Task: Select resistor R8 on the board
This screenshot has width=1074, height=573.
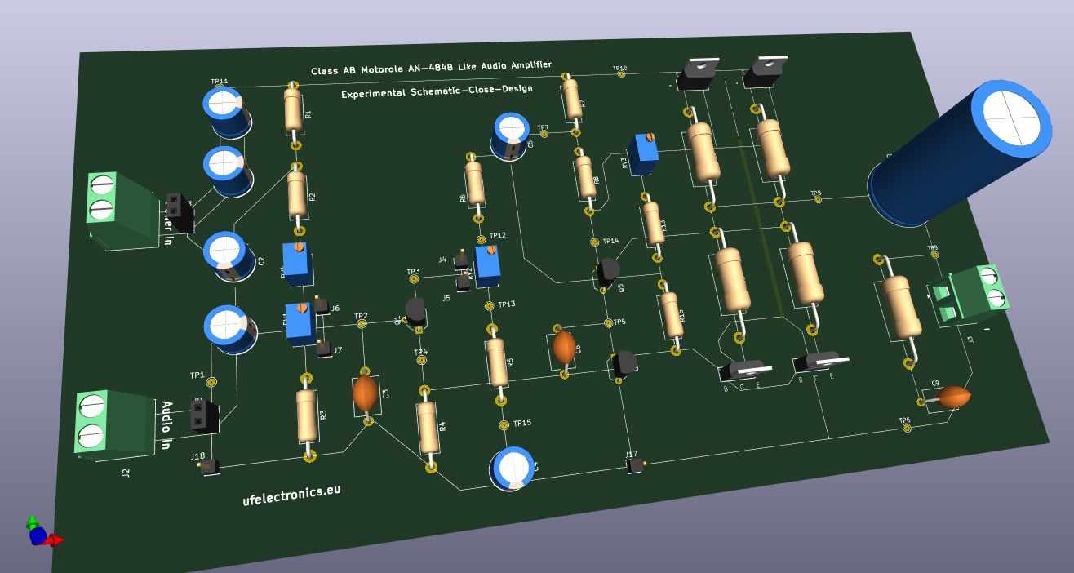Action: [x=585, y=179]
